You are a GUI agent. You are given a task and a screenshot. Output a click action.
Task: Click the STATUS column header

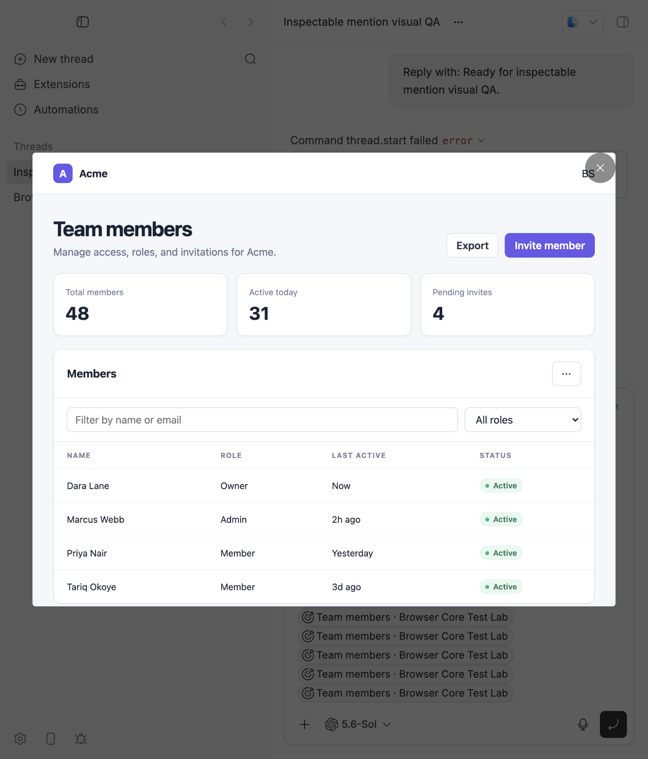tap(495, 455)
